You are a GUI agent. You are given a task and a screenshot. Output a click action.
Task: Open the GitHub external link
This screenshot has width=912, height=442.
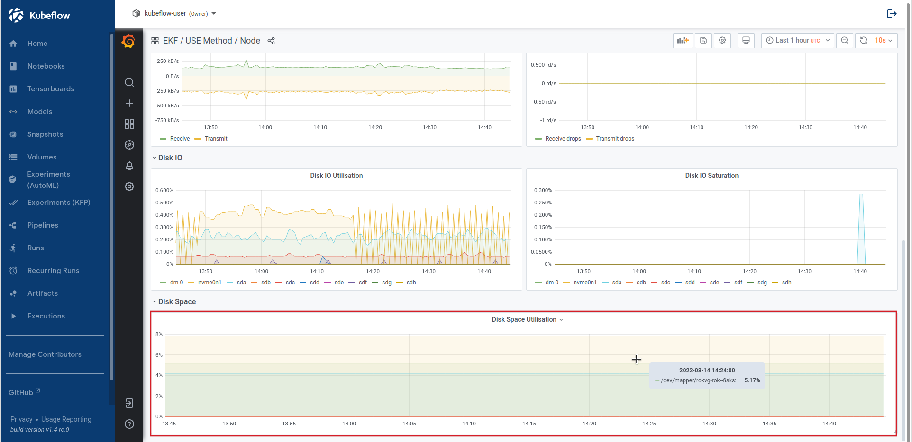[24, 392]
